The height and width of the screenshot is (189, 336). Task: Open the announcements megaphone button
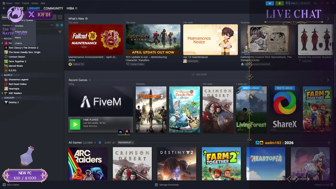click(x=270, y=3)
